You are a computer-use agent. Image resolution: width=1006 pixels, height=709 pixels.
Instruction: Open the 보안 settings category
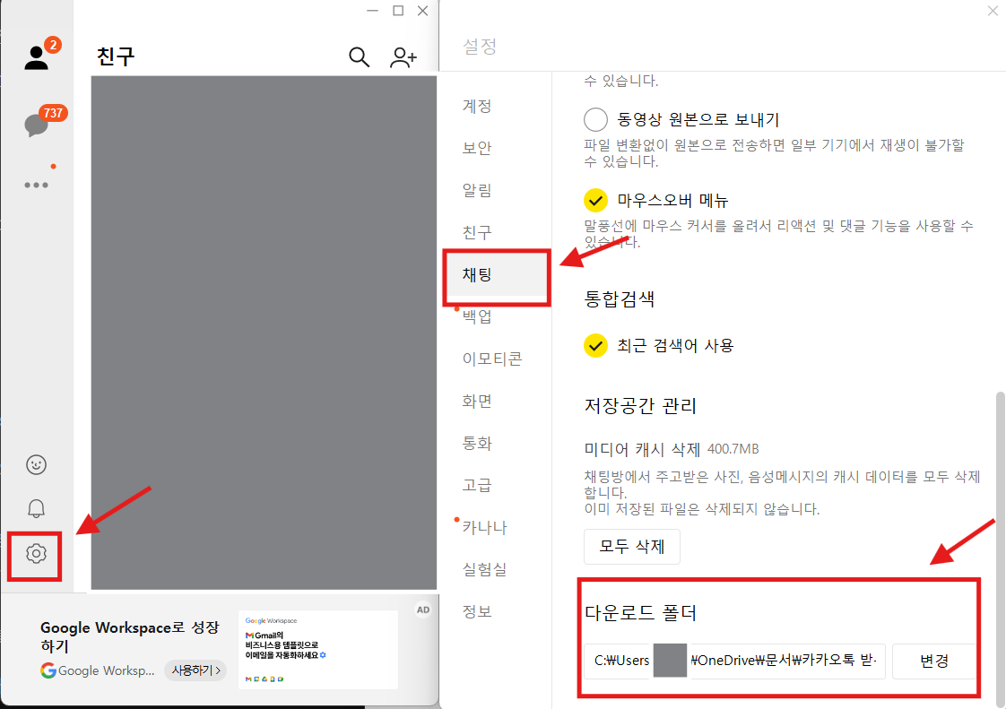477,148
